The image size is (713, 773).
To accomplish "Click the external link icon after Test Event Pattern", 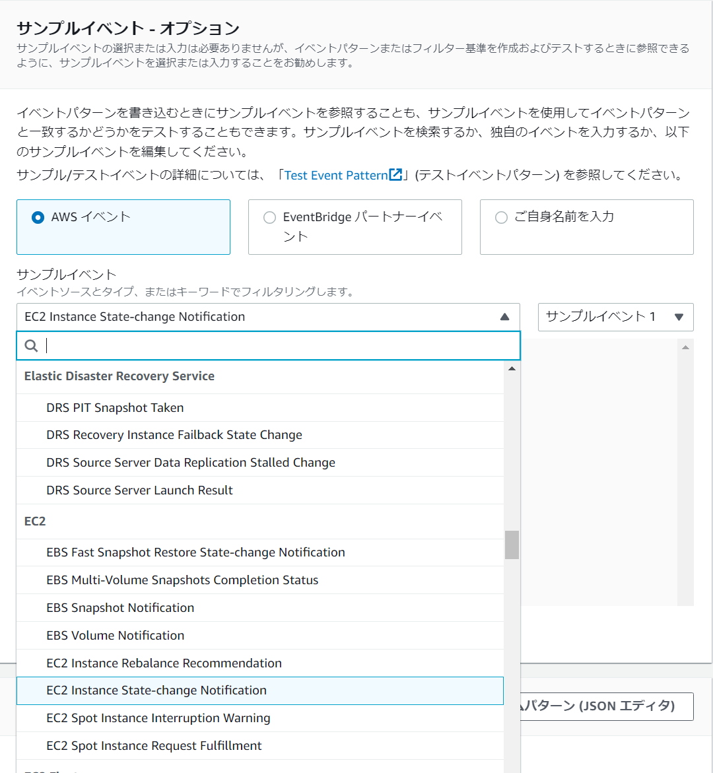I will [x=395, y=174].
